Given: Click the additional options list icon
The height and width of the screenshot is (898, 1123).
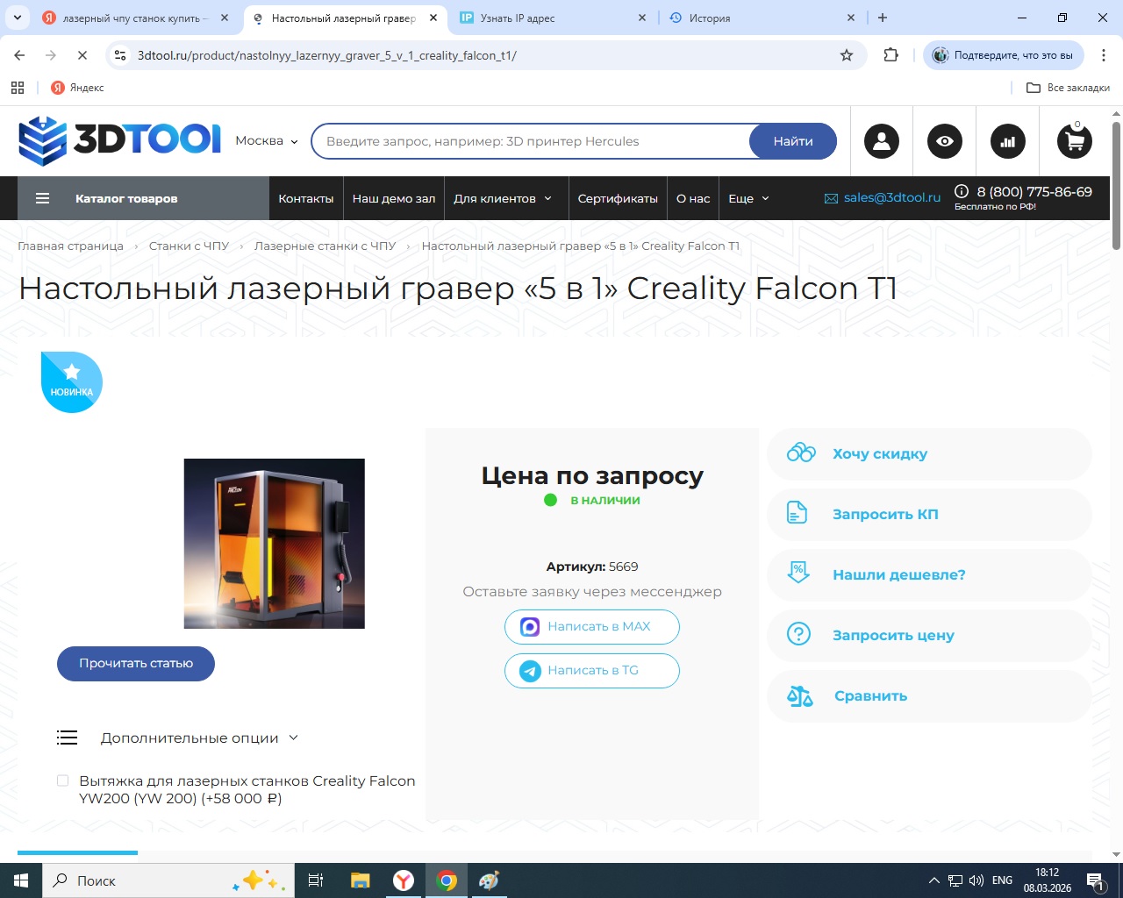Looking at the screenshot, I should 68,738.
